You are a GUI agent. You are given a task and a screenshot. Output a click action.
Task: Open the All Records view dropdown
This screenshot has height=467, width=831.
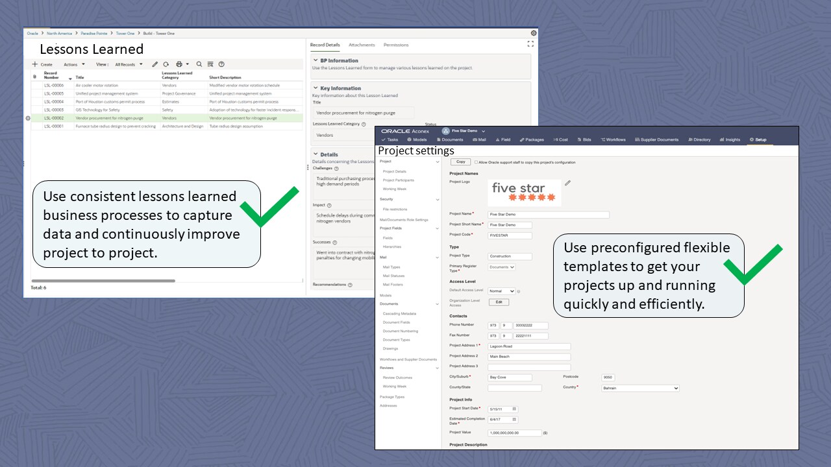tap(129, 64)
